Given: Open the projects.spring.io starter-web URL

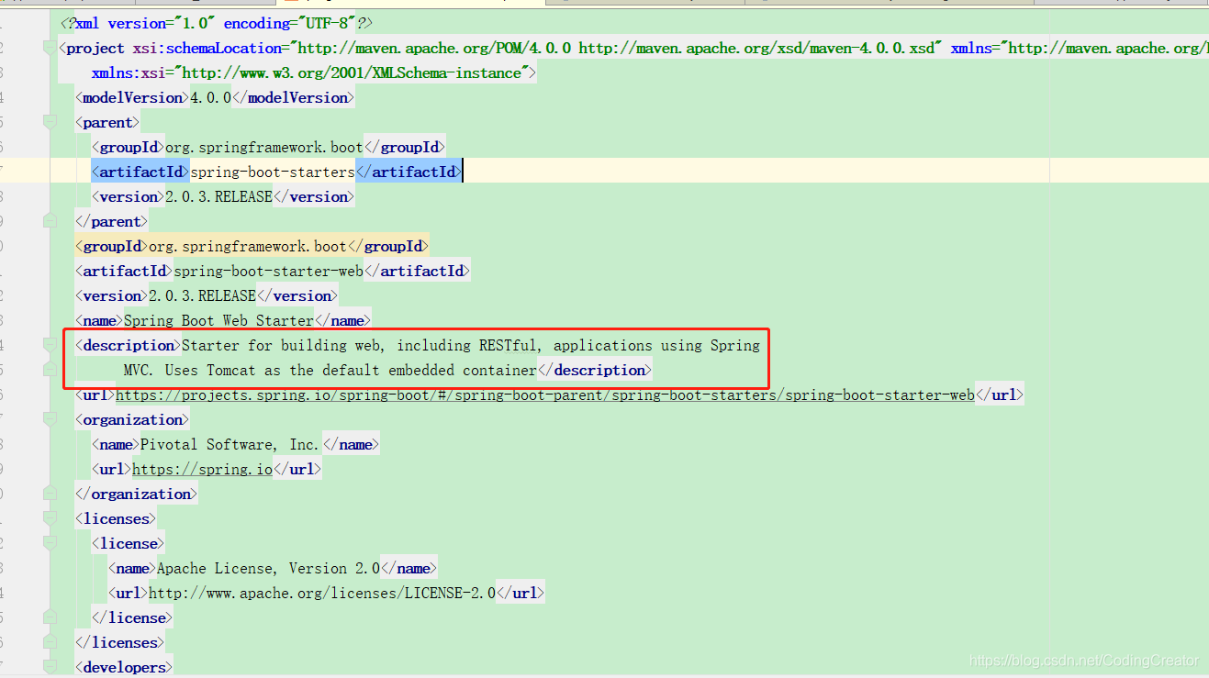Looking at the screenshot, I should (x=544, y=395).
